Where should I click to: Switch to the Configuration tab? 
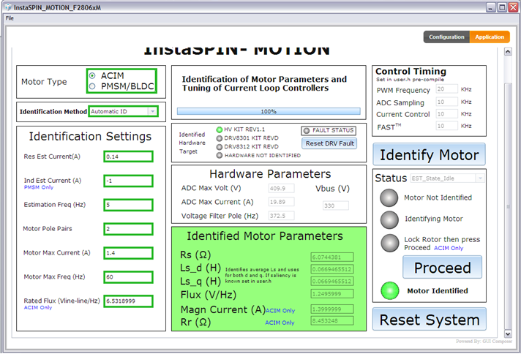click(446, 37)
